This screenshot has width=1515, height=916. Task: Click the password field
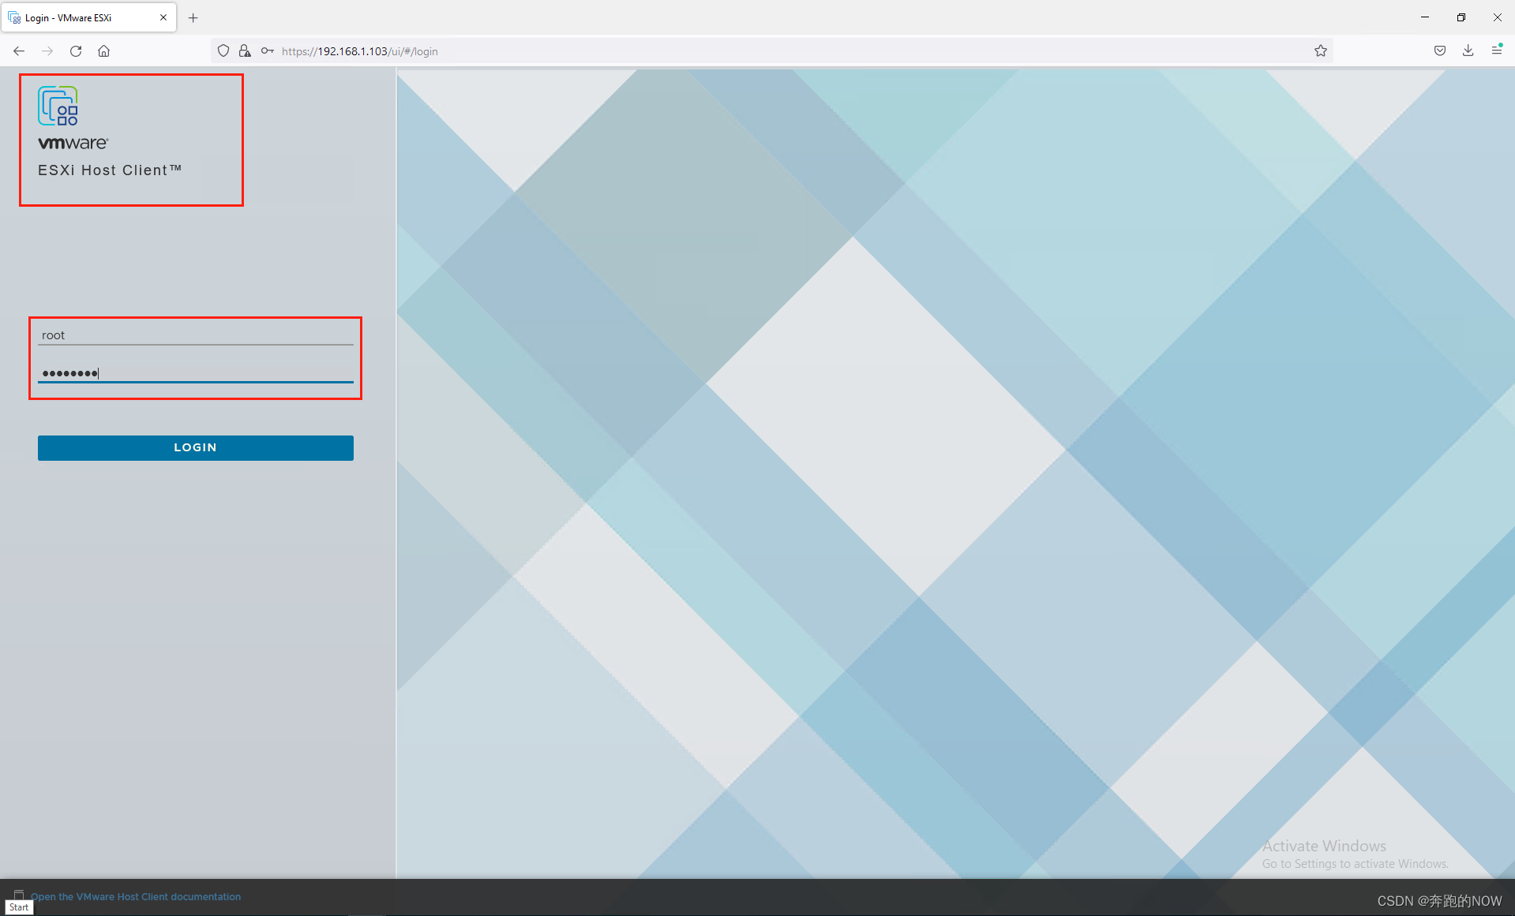[x=196, y=373]
